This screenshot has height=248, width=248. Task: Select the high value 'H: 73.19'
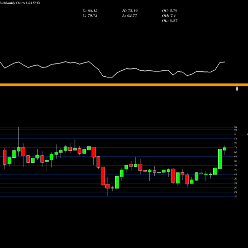130,11
